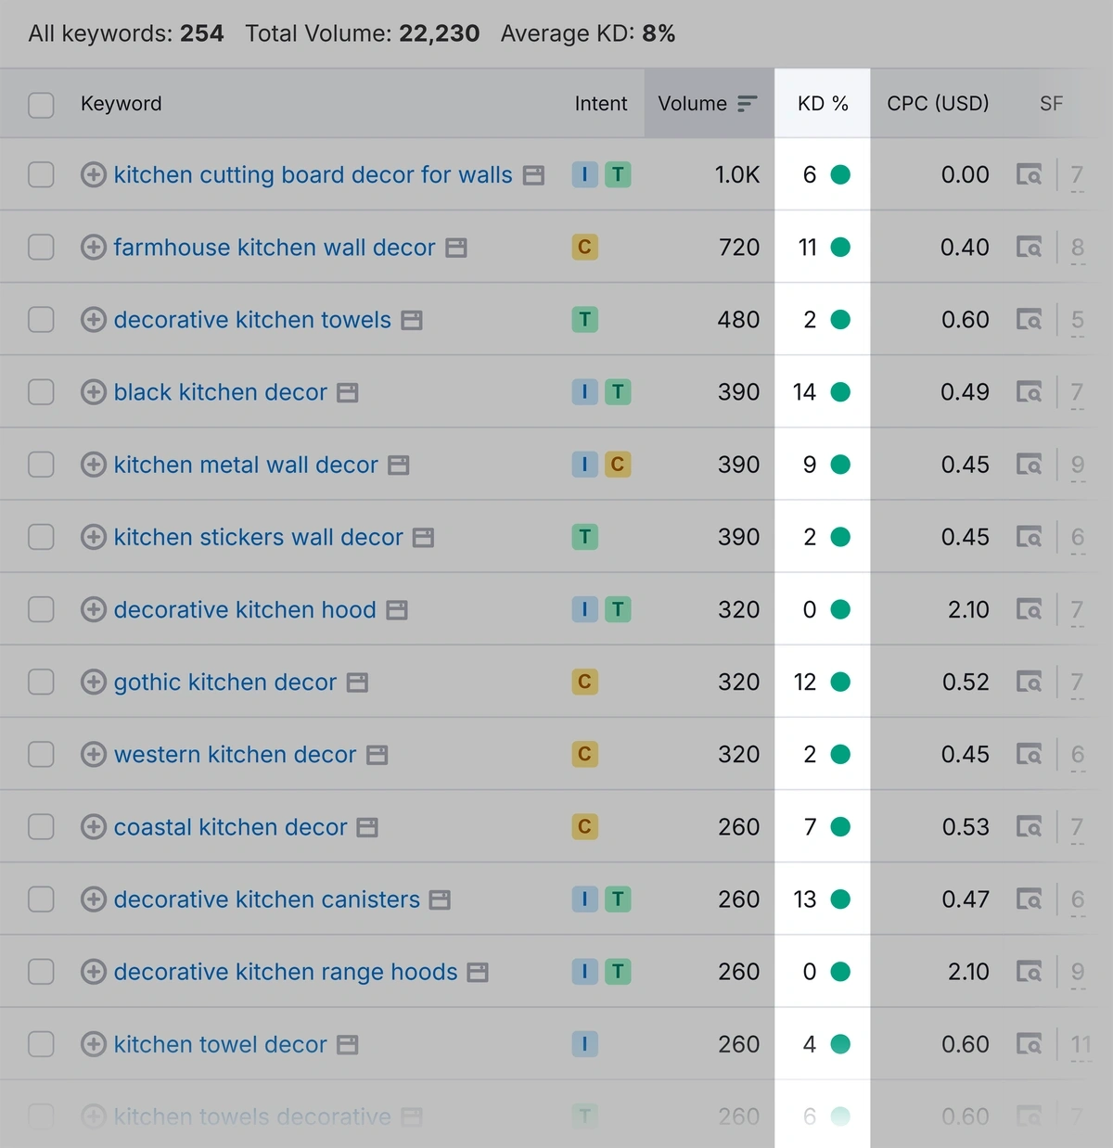Open 'kitchen cutting board decor for walls' keyword link

pyautogui.click(x=313, y=174)
